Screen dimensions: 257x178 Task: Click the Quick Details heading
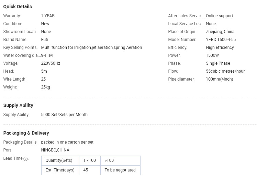(18, 7)
